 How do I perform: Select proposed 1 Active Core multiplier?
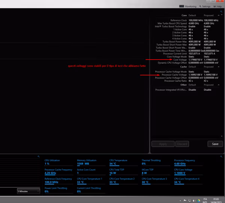pos(206,29)
